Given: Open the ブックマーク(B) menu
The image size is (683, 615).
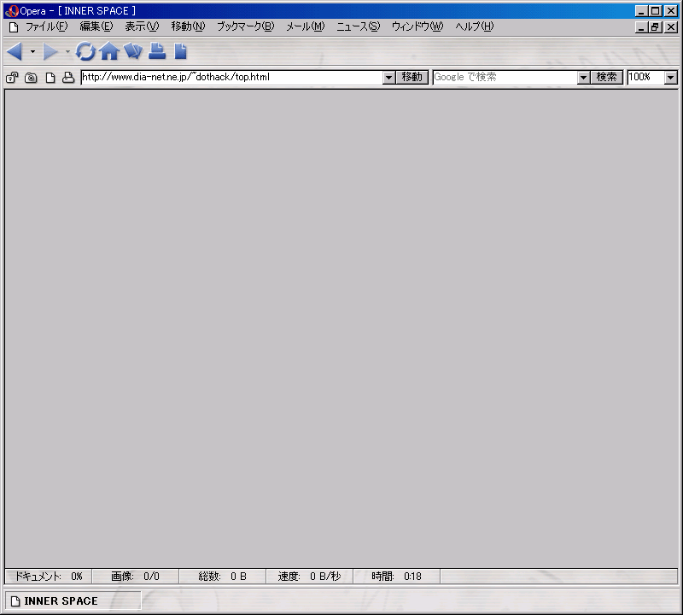Looking at the screenshot, I should point(246,26).
